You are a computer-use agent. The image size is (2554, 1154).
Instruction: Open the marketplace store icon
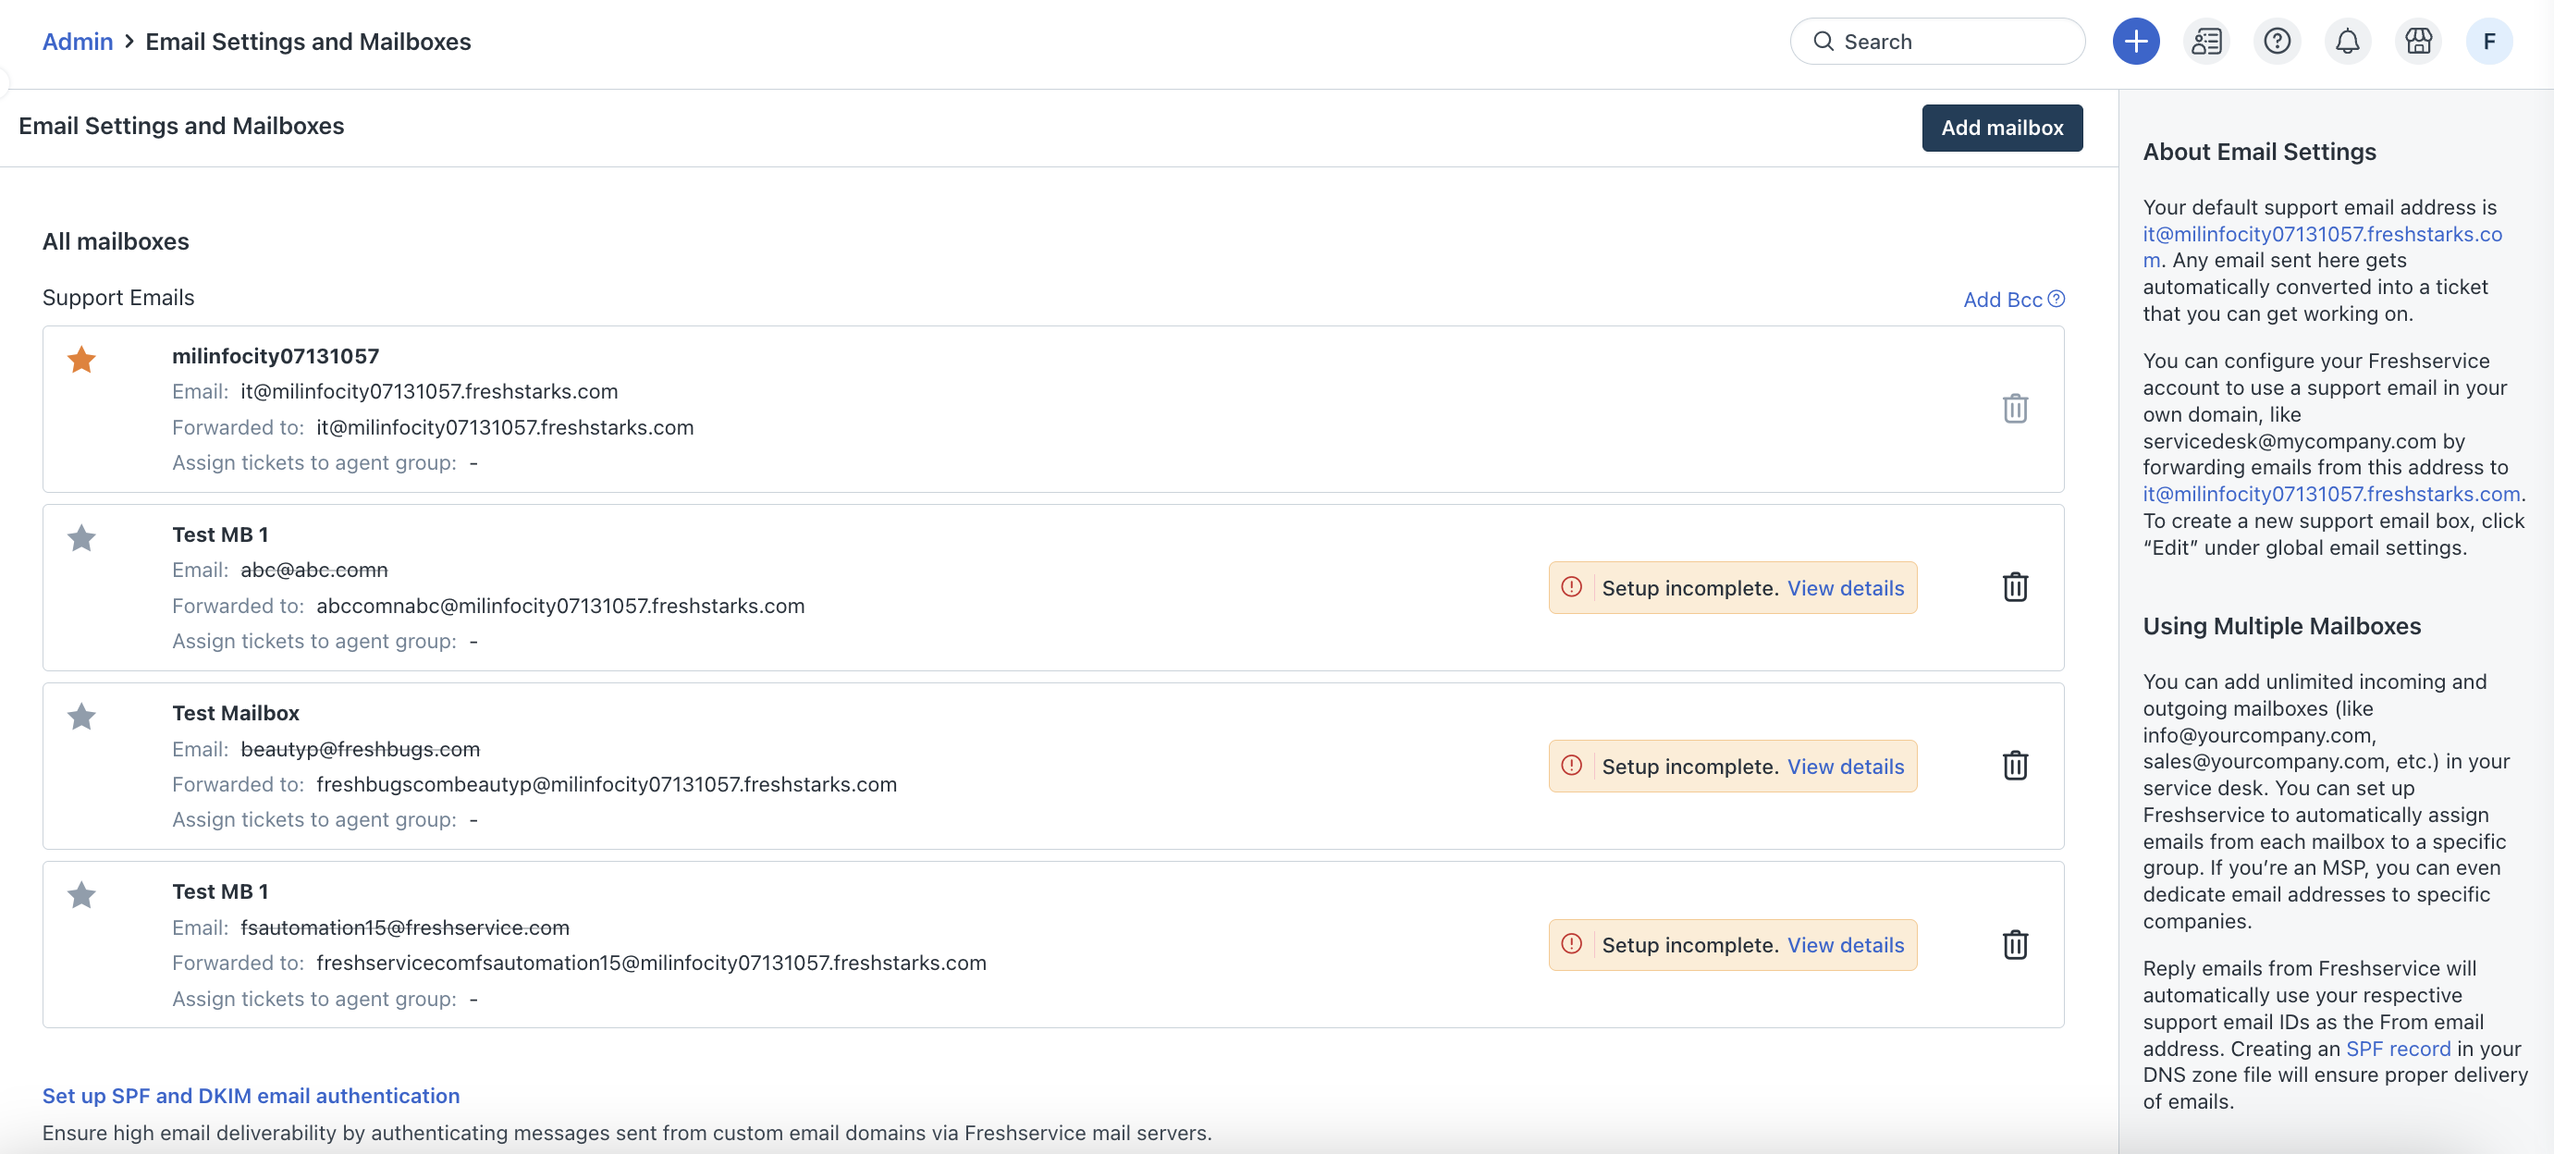2418,42
